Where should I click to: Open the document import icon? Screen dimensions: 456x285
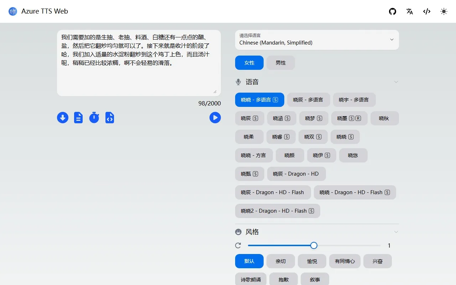78,118
